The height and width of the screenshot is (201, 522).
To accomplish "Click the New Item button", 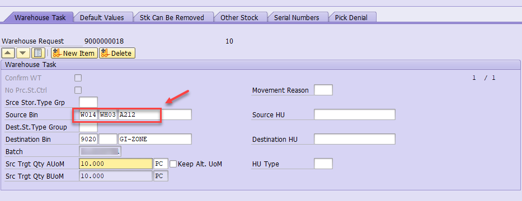I will point(74,53).
